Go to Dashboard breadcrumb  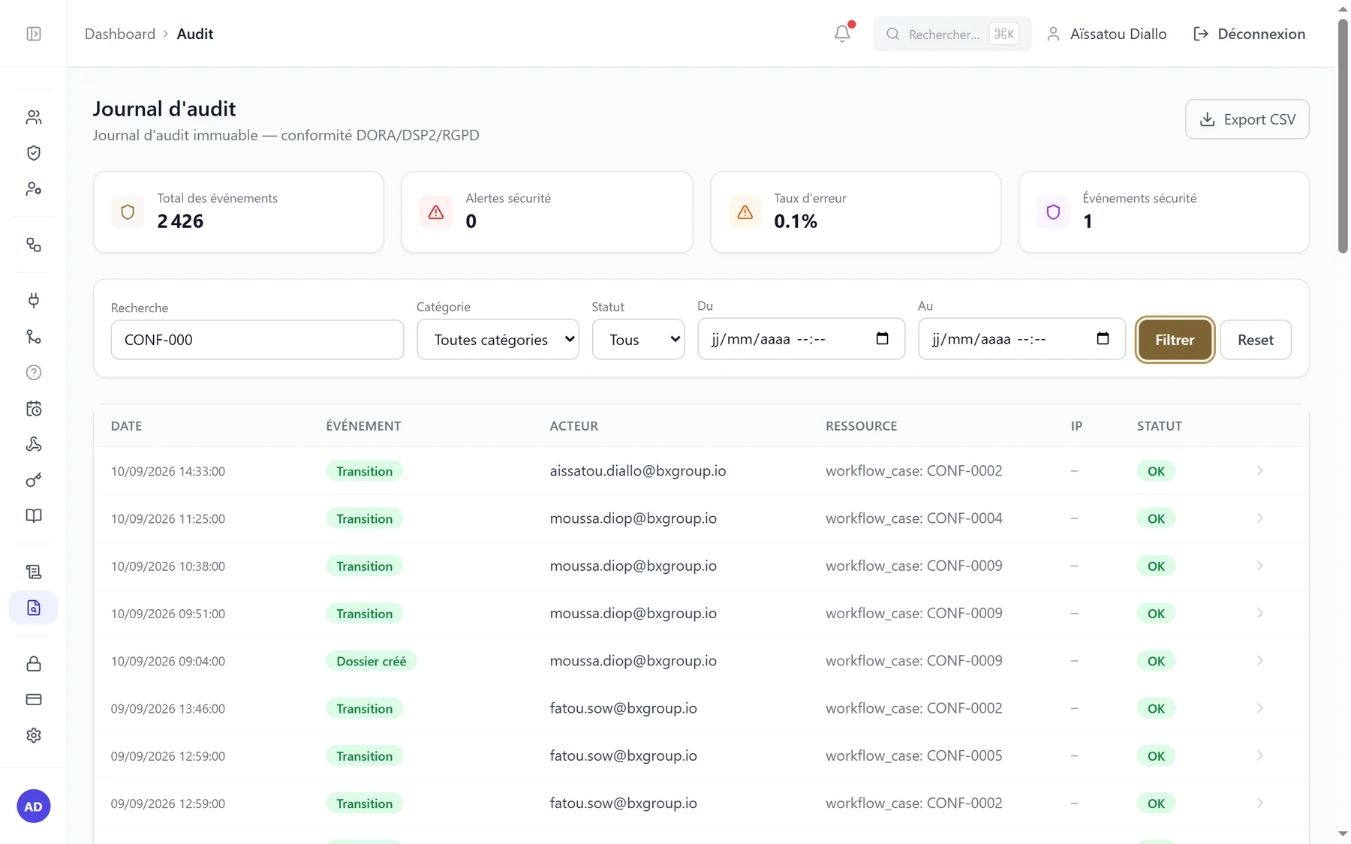tap(120, 34)
